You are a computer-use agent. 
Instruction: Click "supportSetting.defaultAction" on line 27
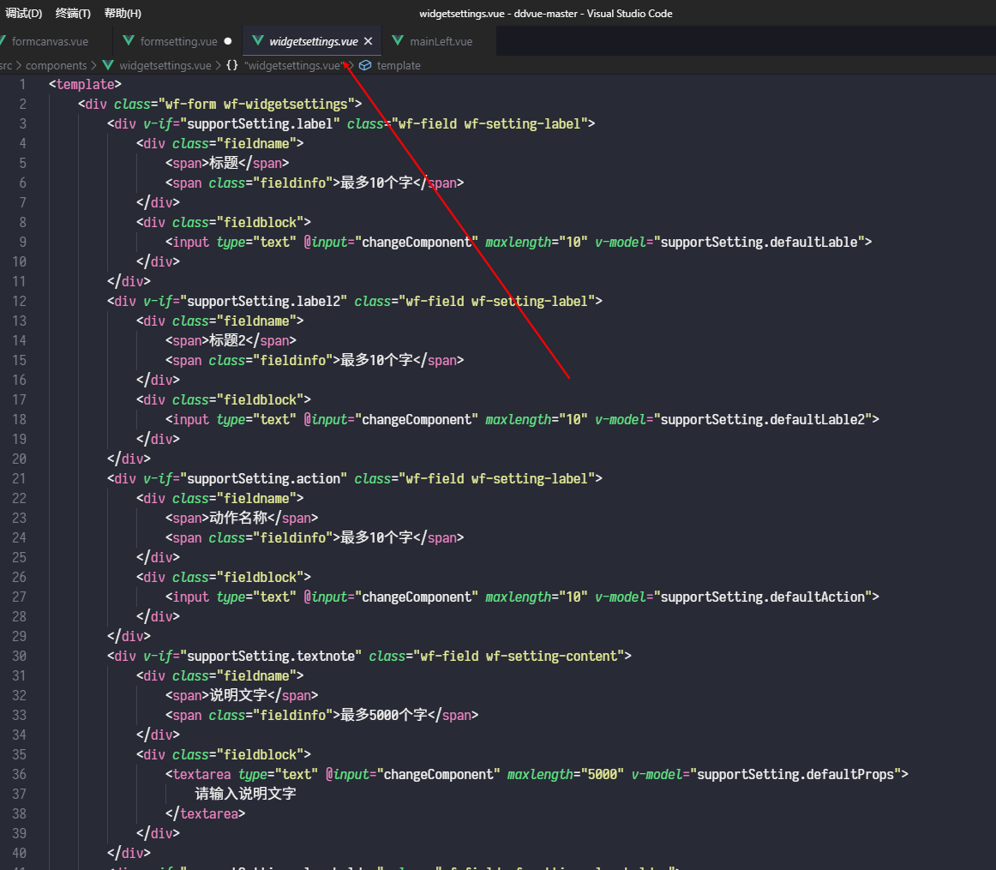pos(763,597)
